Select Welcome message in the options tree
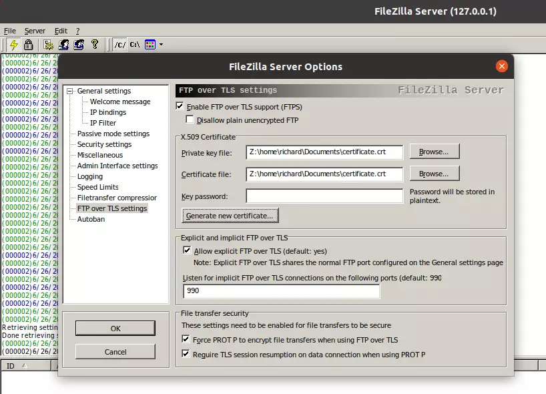The image size is (546, 394). point(120,102)
